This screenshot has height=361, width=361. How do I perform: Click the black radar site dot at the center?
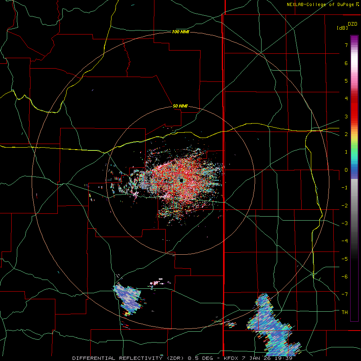(181, 180)
